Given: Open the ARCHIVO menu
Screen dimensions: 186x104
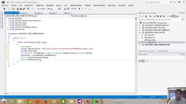Looking at the screenshot, I should (5, 5).
